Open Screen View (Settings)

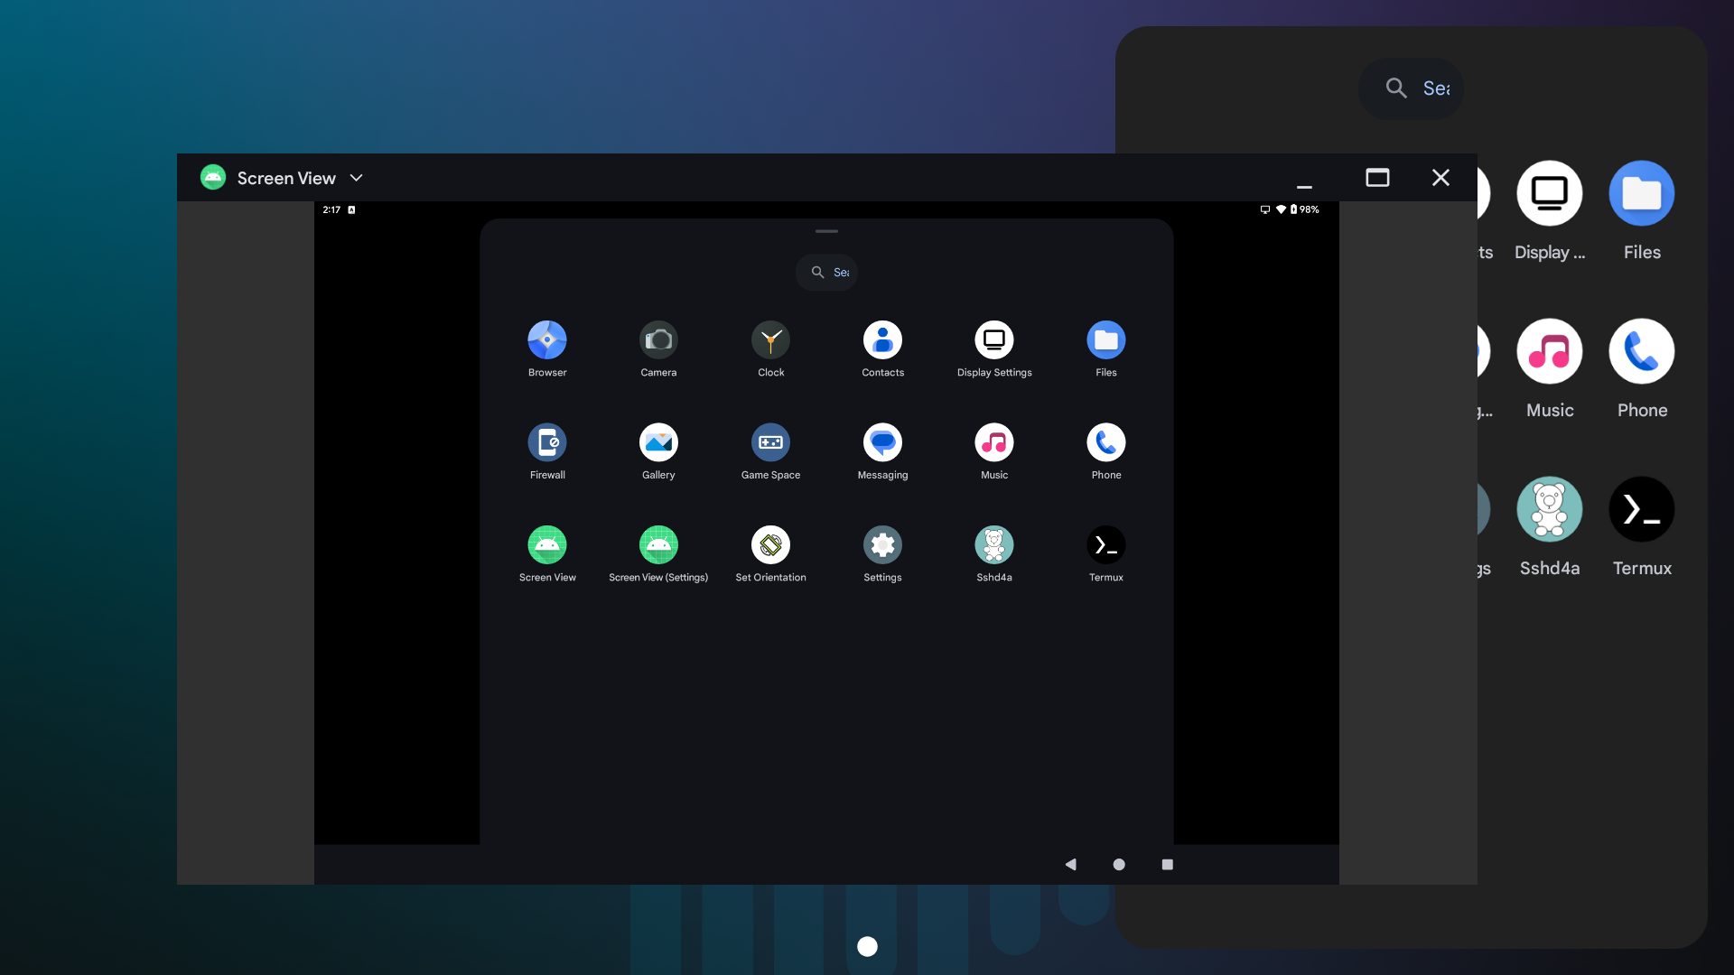click(658, 543)
